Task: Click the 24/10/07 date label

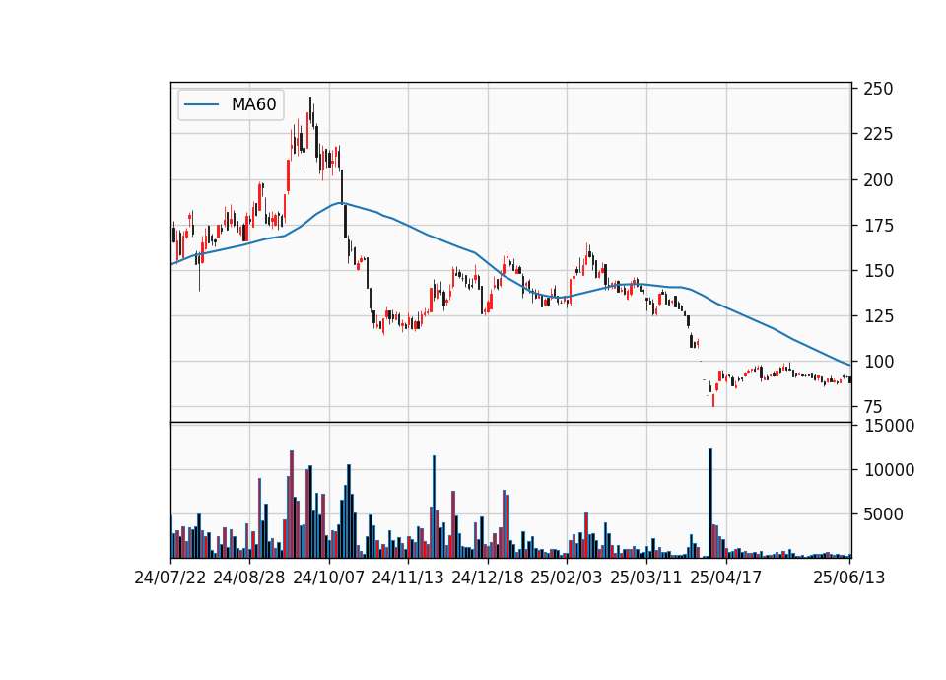Action: pos(329,578)
